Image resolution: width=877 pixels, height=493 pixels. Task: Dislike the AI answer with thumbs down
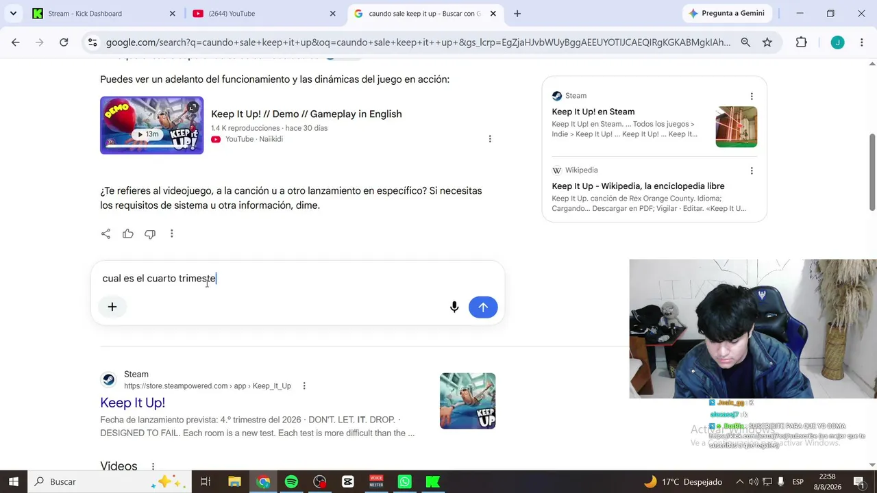tap(150, 234)
